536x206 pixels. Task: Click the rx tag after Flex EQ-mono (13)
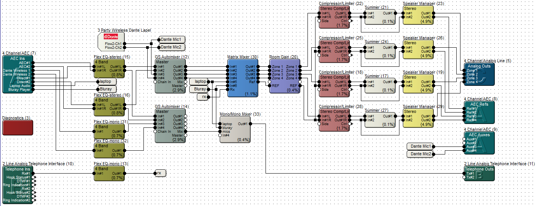pyautogui.click(x=161, y=173)
